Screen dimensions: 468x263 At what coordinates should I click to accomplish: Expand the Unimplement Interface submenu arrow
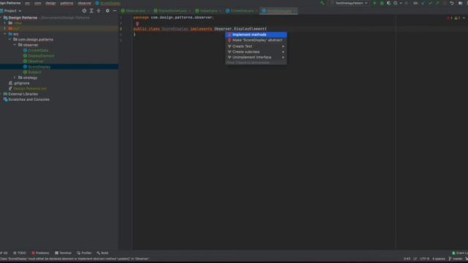283,57
